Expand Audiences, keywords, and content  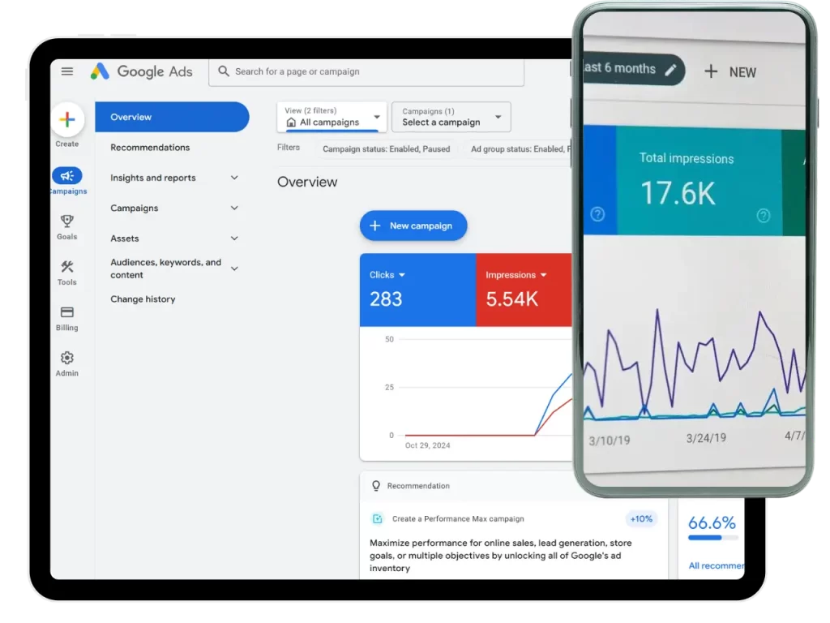234,269
